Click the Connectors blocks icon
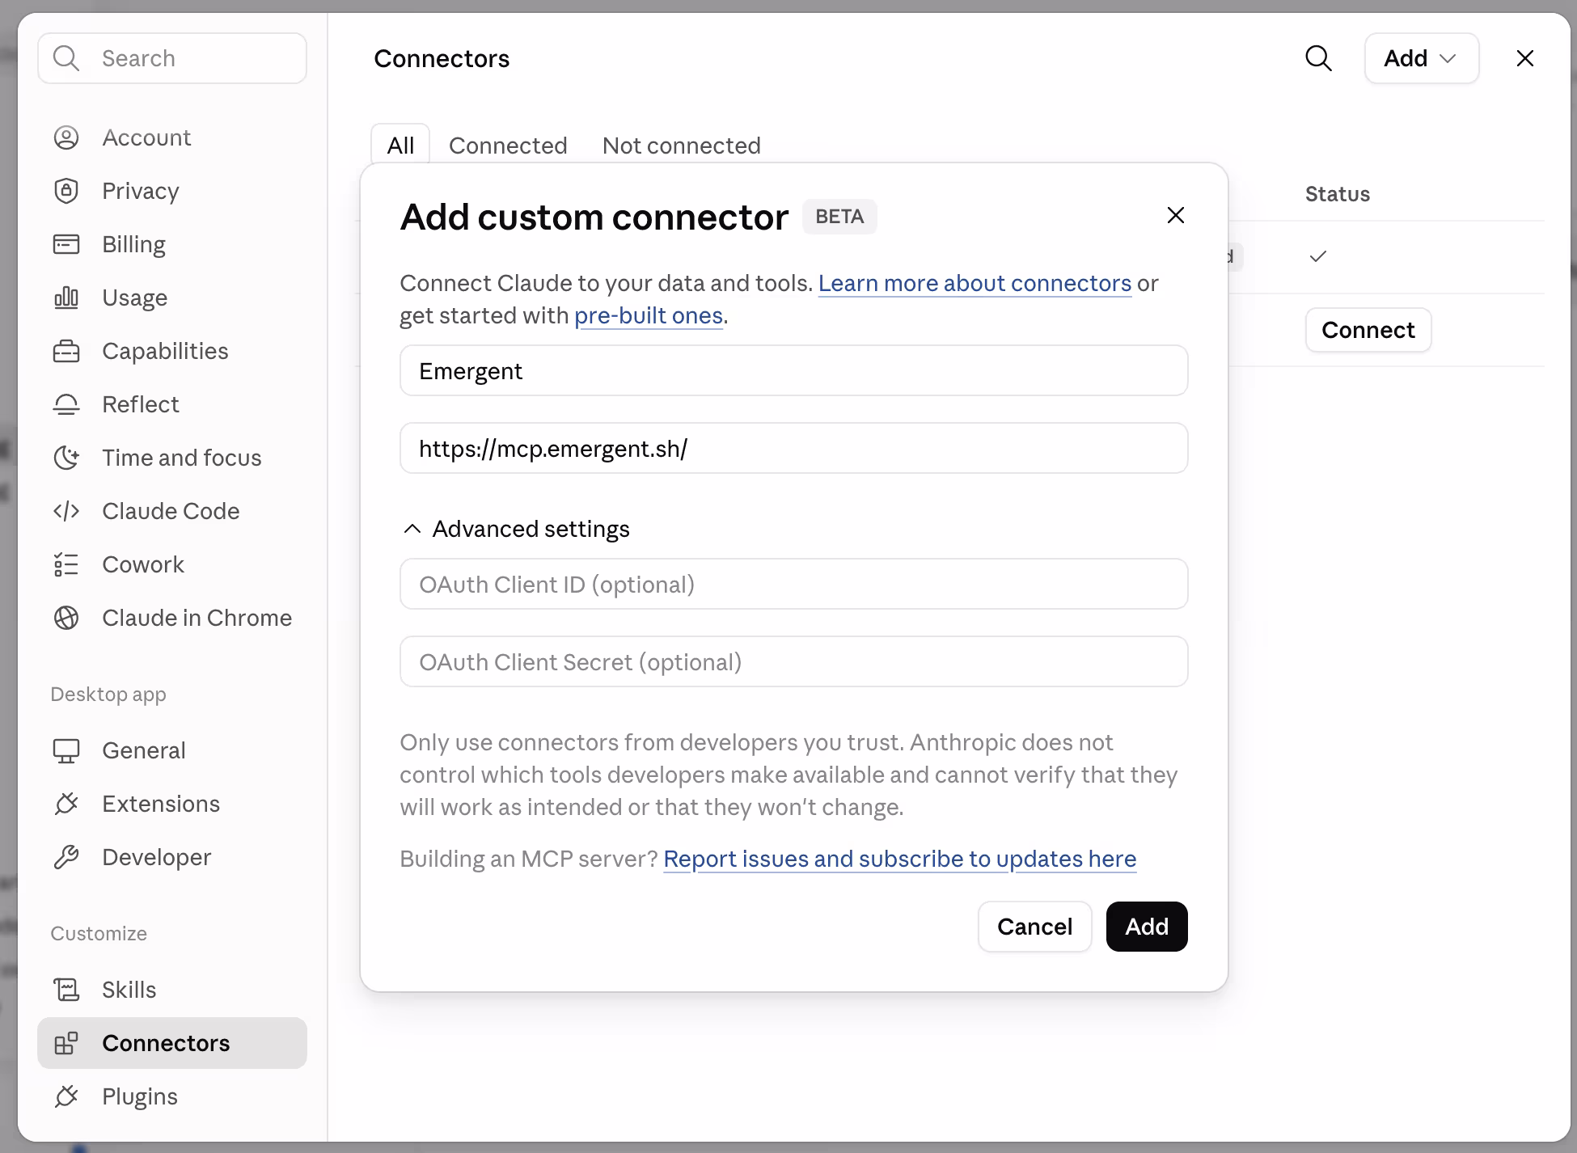 pyautogui.click(x=66, y=1043)
